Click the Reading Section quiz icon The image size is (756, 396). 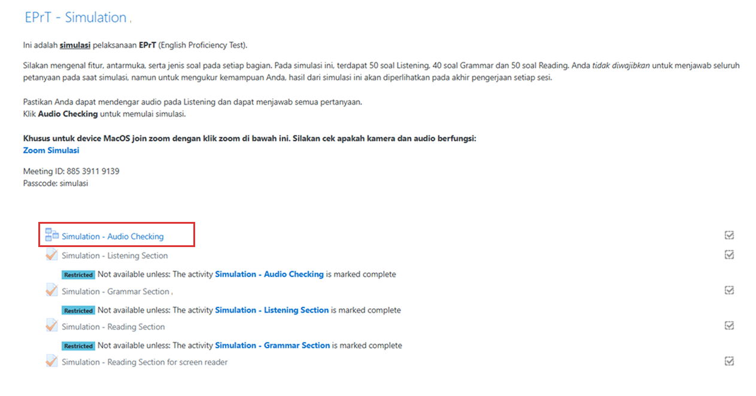point(51,326)
